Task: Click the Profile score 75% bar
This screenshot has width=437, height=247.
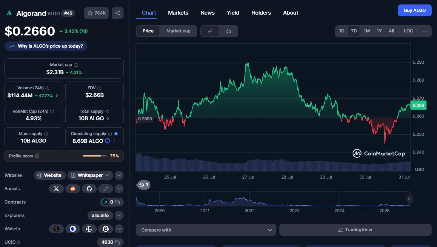Action: coord(95,156)
